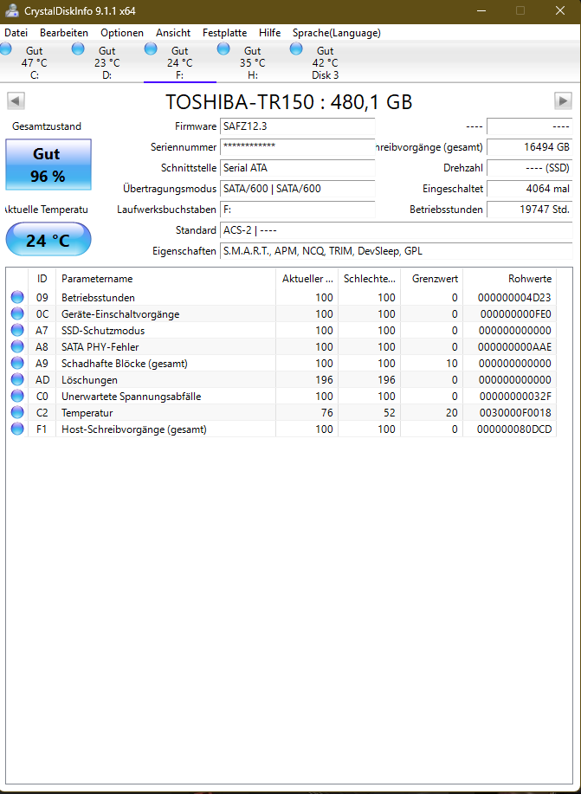Viewport: 581px width, 794px height.
Task: Select the Geräte-Einschaltvorgänge parameter name
Action: pos(120,314)
